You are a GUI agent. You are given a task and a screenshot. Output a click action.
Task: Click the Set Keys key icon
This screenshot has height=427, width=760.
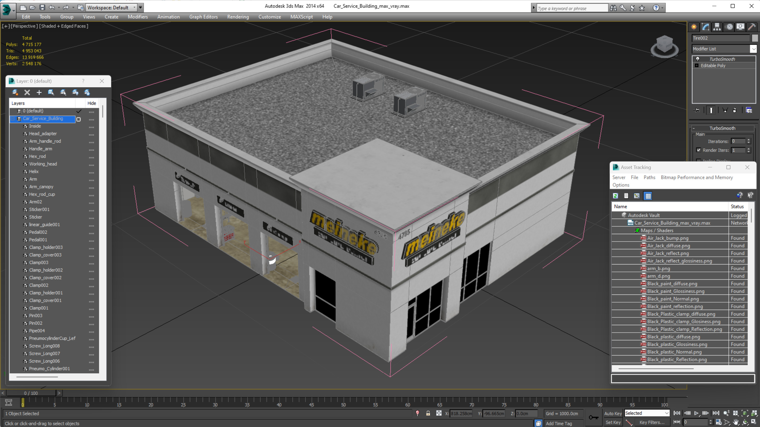tap(593, 418)
